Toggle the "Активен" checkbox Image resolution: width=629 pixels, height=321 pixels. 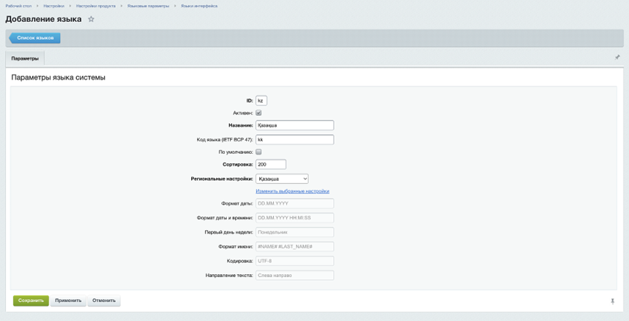[258, 113]
